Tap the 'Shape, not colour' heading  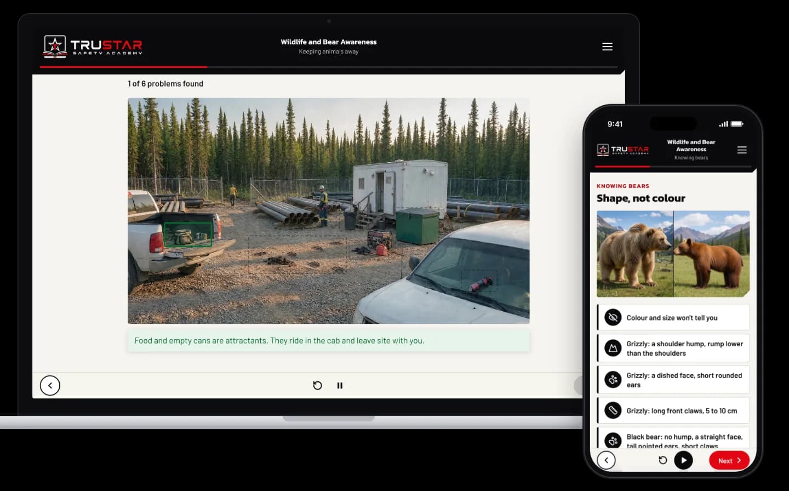point(641,198)
